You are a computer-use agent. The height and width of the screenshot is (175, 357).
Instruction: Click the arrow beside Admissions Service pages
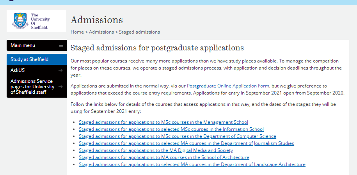tap(60, 87)
